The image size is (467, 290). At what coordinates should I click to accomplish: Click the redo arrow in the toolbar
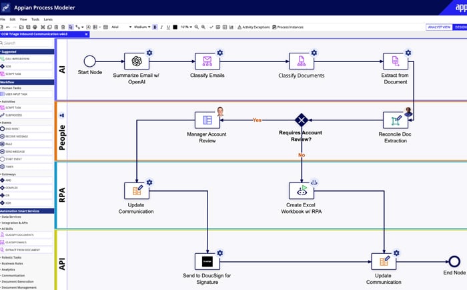(x=15, y=27)
